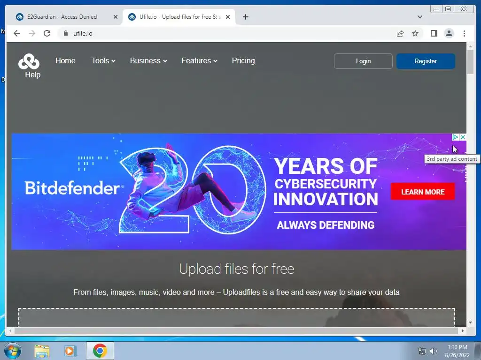
Task: Close the Bitdefender ad with X icon
Action: (x=463, y=137)
